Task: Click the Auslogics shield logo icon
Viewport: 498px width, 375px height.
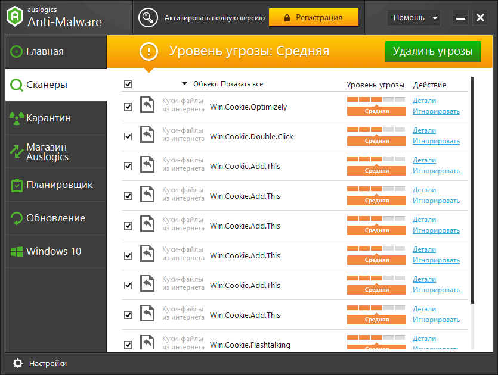Action: (15, 17)
